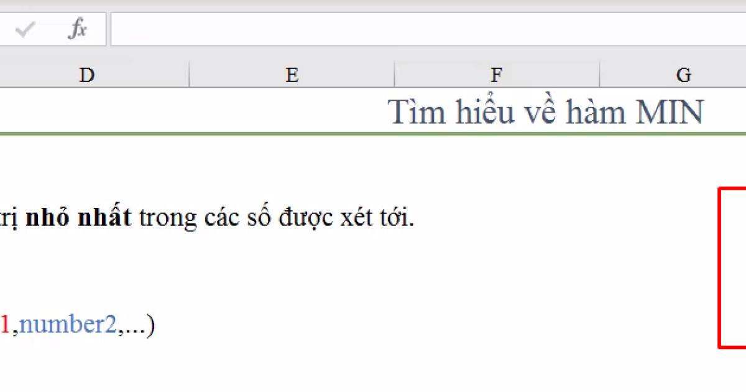
Task: Click the gray area above column E header
Action: [291, 56]
